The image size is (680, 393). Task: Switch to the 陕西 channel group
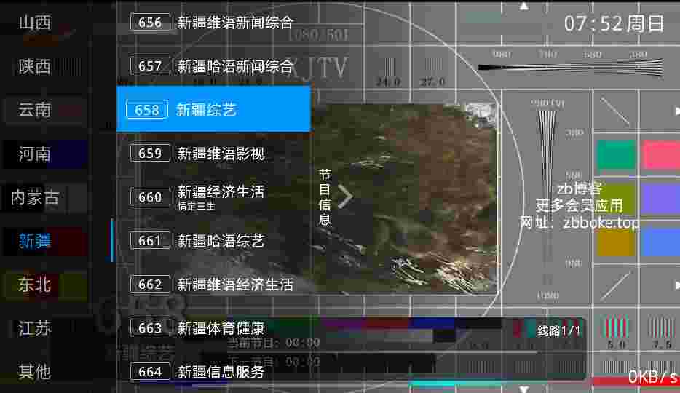pos(35,66)
